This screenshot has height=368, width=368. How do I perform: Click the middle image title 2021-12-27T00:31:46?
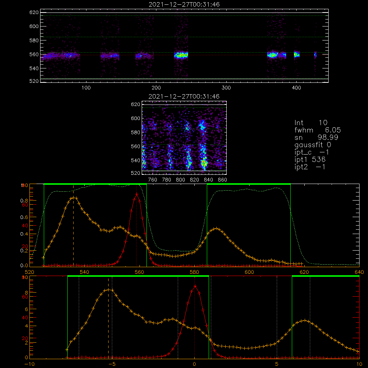click(x=184, y=96)
